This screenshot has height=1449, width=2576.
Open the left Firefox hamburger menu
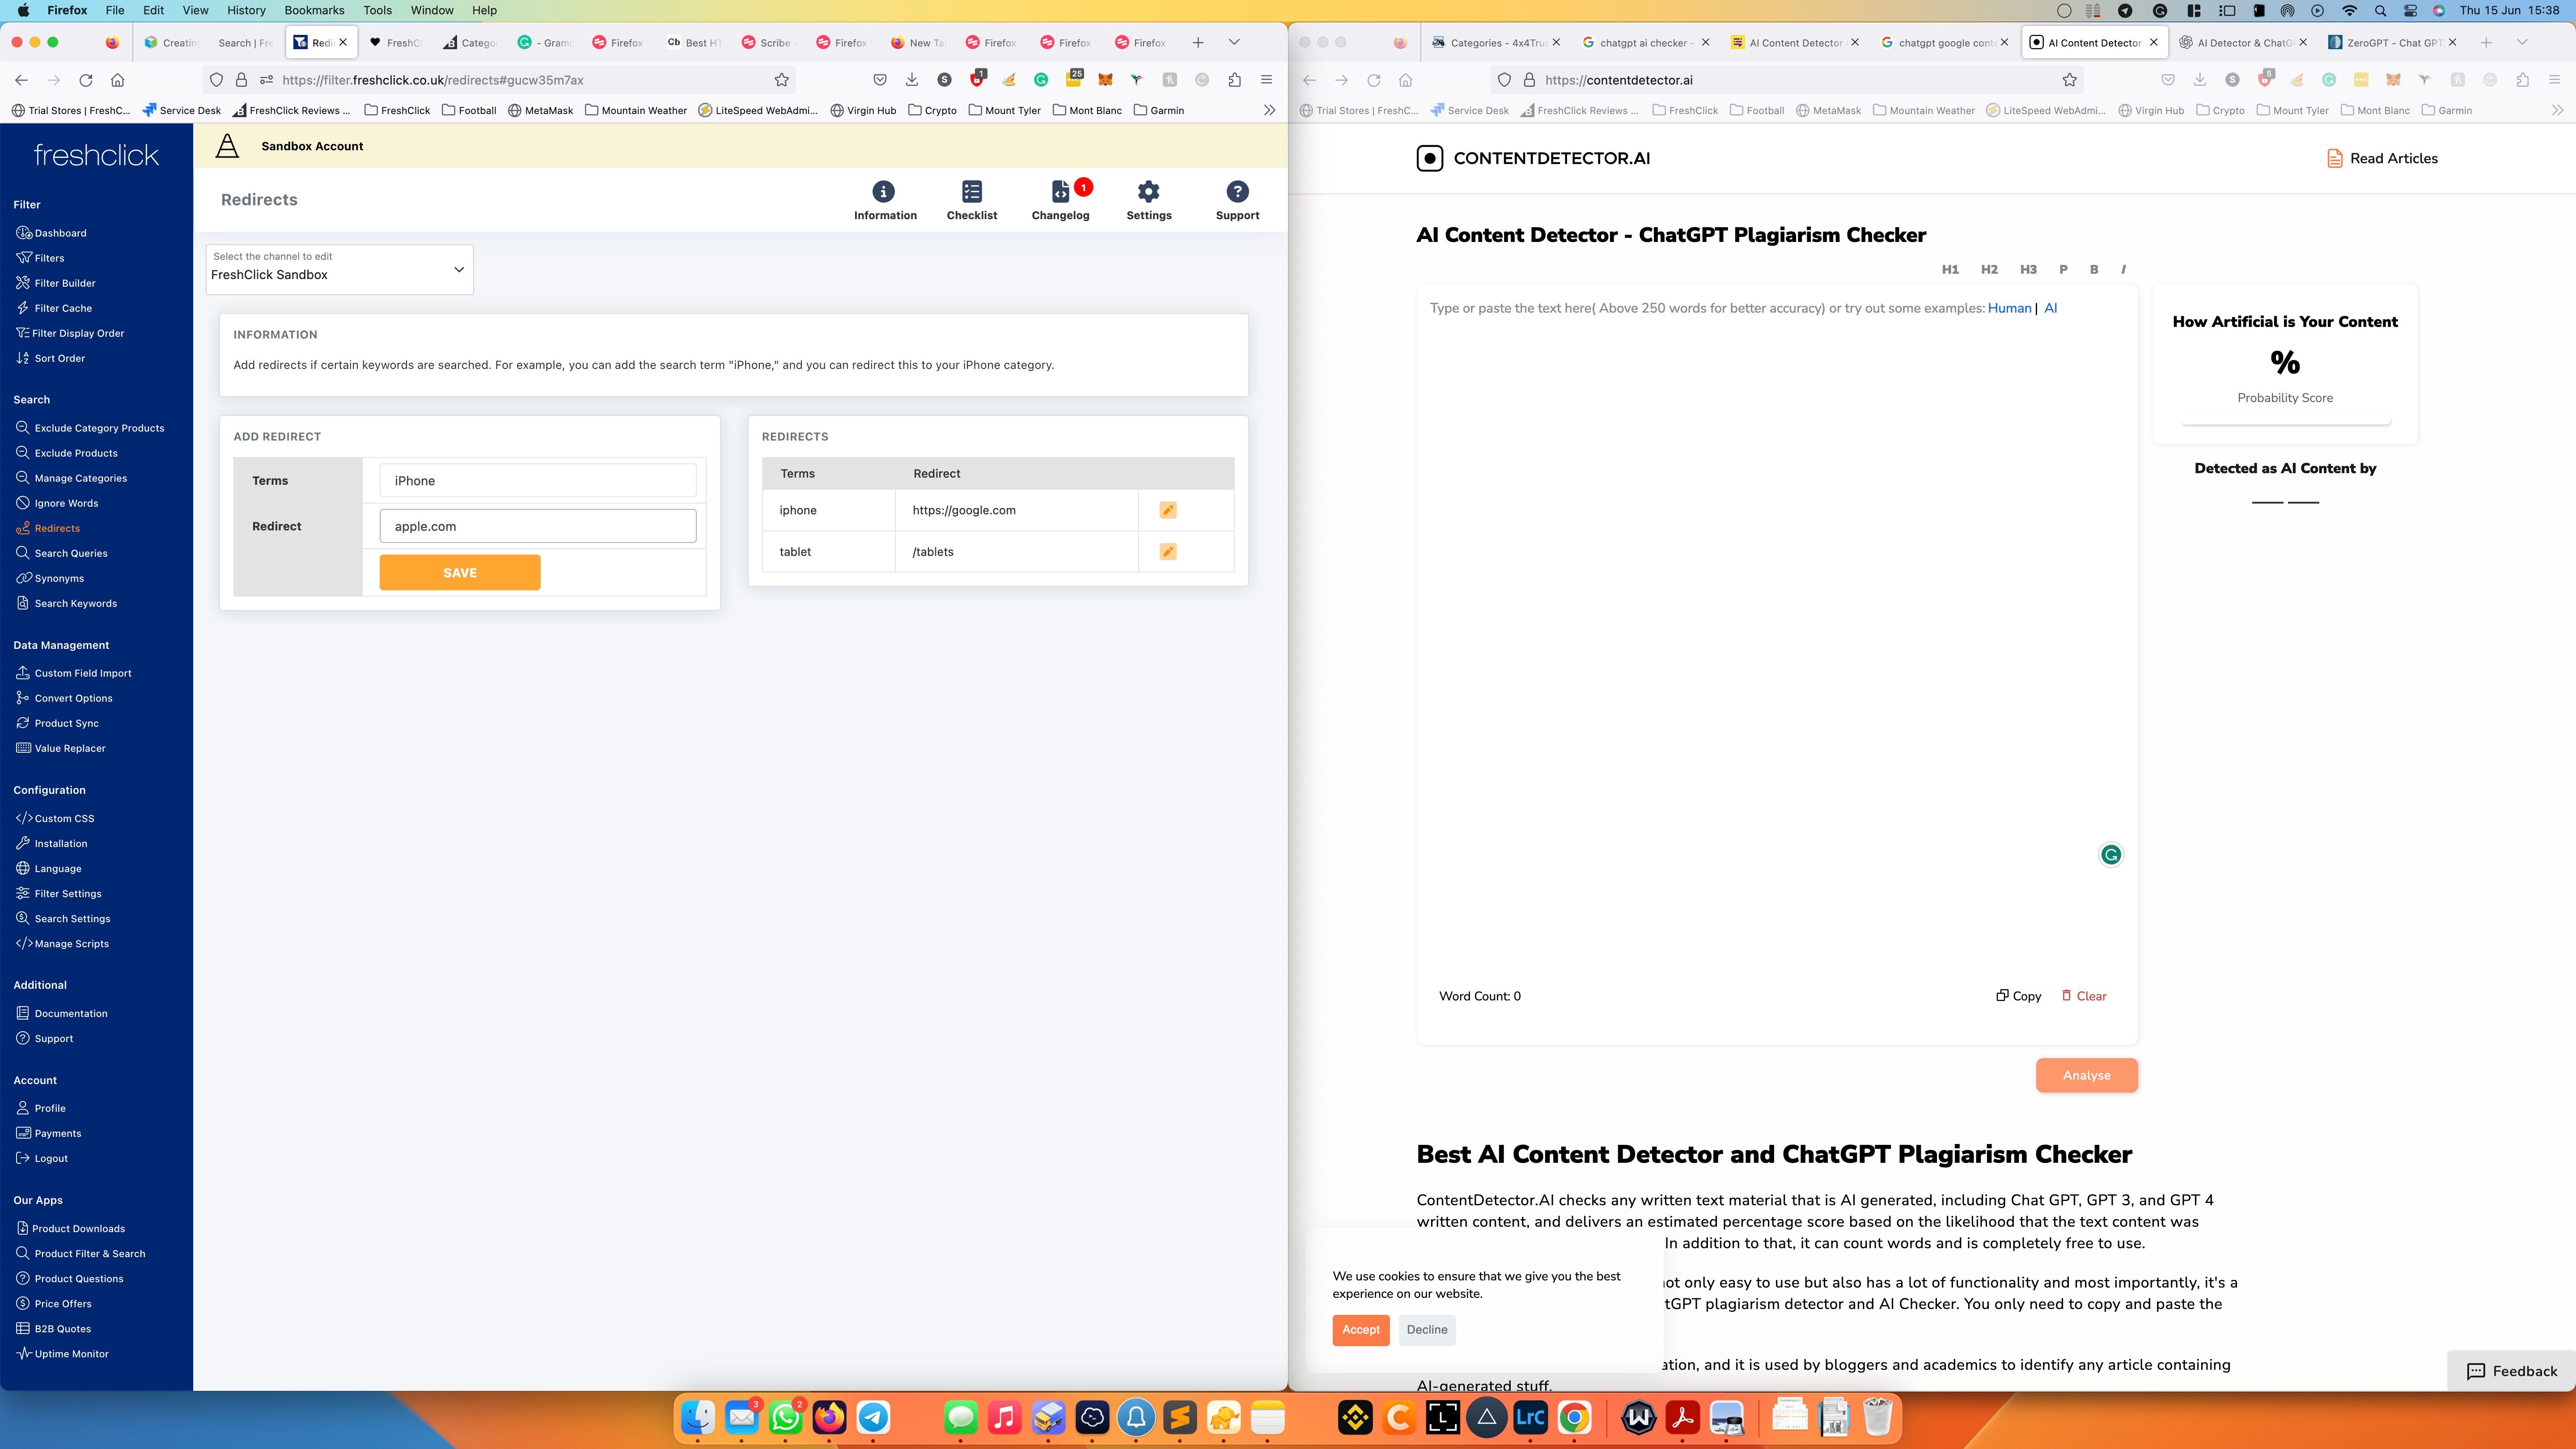pos(1266,80)
